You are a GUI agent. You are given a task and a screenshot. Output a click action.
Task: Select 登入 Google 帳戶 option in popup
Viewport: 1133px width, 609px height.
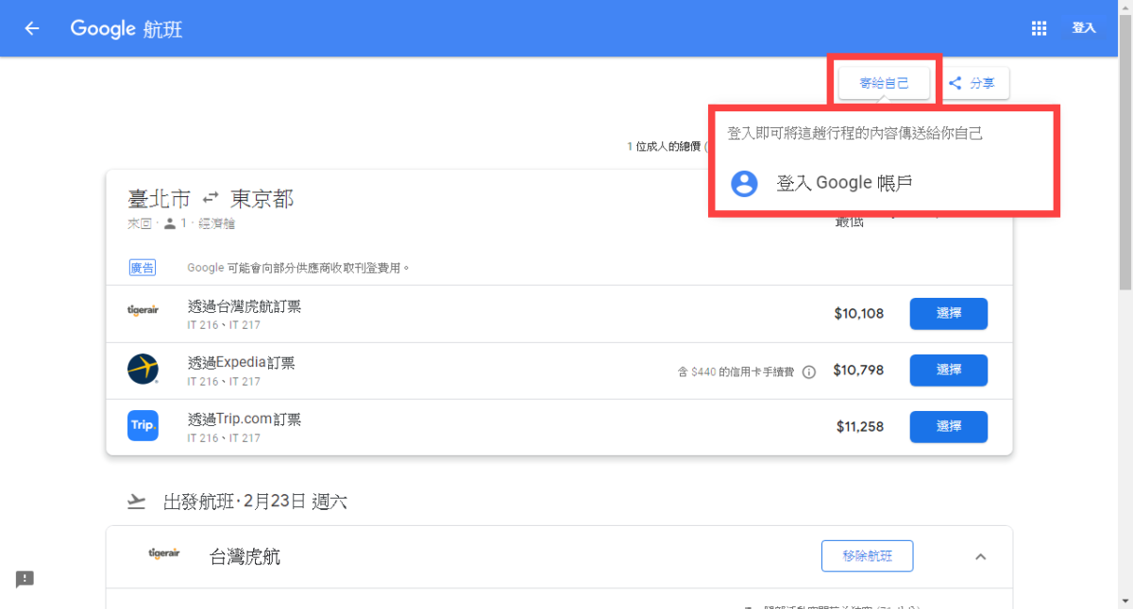[x=844, y=183]
